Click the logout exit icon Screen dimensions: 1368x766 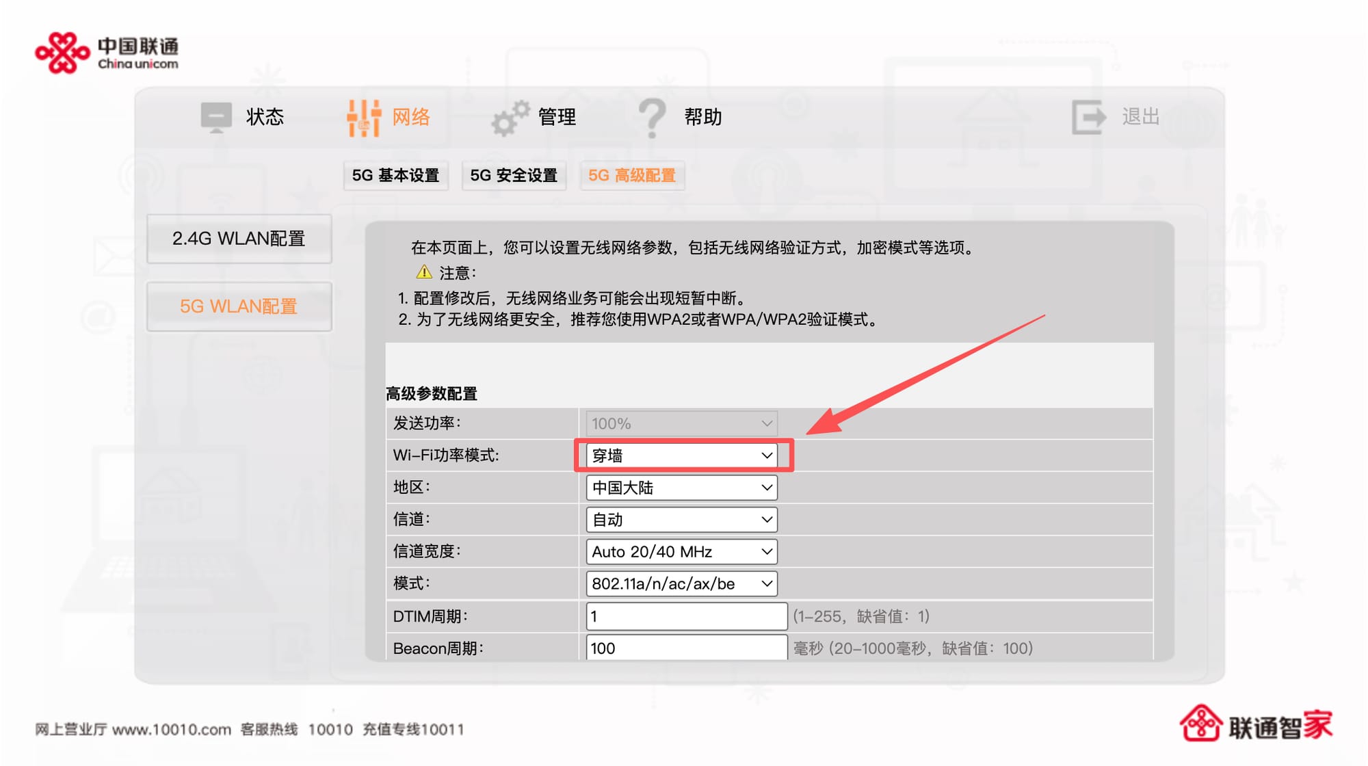1088,117
